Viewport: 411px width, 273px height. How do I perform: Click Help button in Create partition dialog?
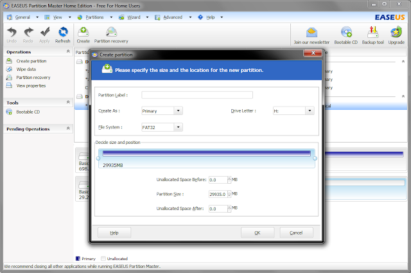[x=114, y=233]
